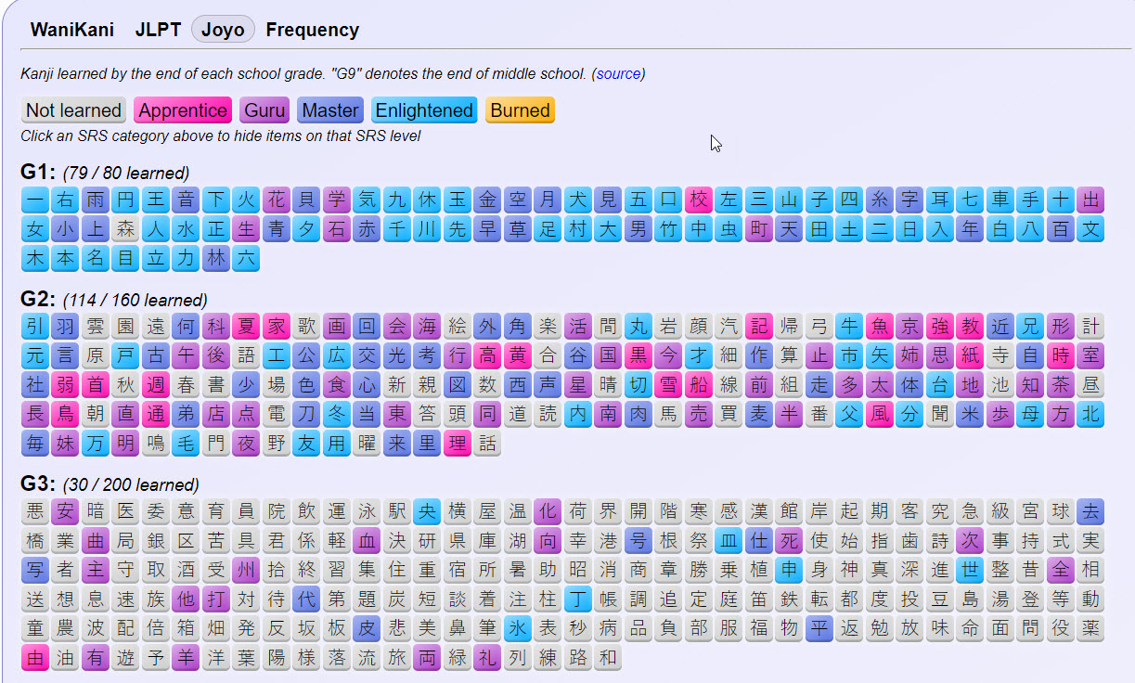The width and height of the screenshot is (1135, 683).
Task: Click the 話 kanji tile
Action: coord(487,445)
